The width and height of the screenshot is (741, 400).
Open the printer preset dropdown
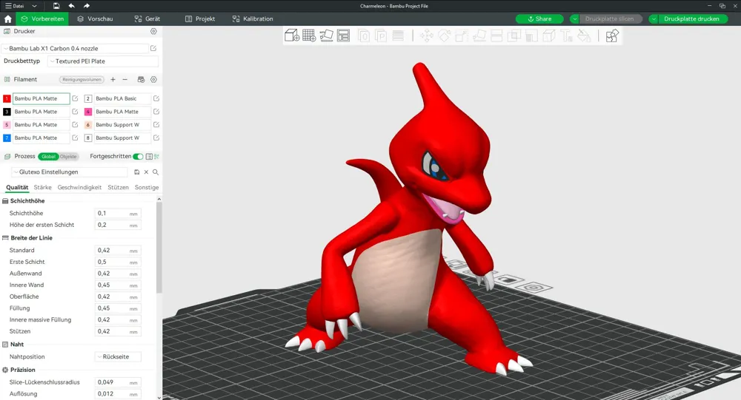click(76, 48)
